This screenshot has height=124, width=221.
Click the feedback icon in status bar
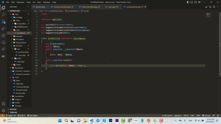pyautogui.click(x=214, y=116)
